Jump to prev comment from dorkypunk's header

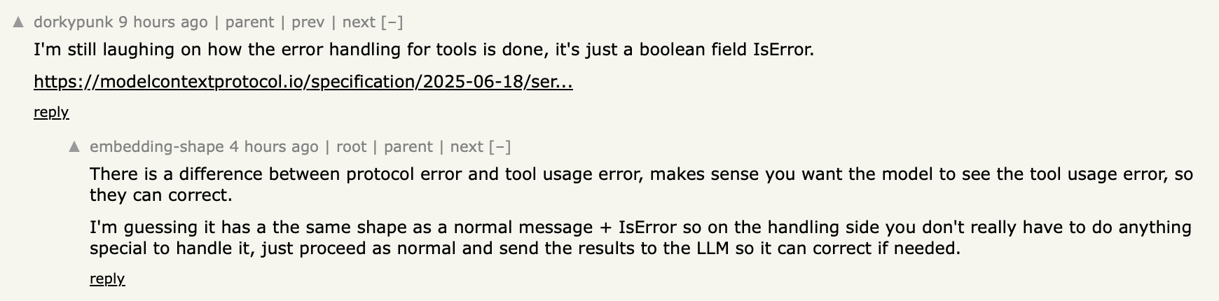[308, 22]
